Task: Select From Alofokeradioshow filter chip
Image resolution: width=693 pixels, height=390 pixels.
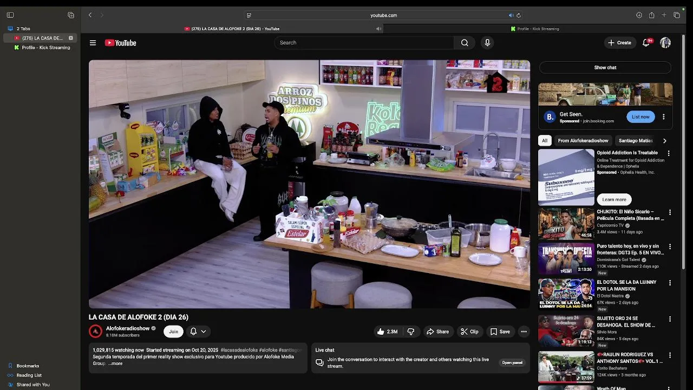Action: [x=583, y=141]
